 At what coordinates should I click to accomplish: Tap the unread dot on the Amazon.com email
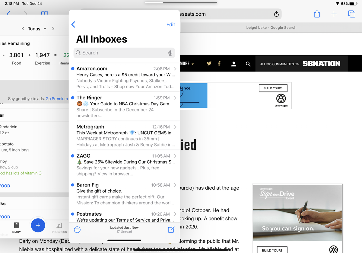[x=72, y=69]
